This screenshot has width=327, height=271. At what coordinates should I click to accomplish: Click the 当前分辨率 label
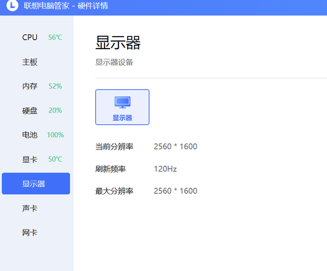(114, 146)
